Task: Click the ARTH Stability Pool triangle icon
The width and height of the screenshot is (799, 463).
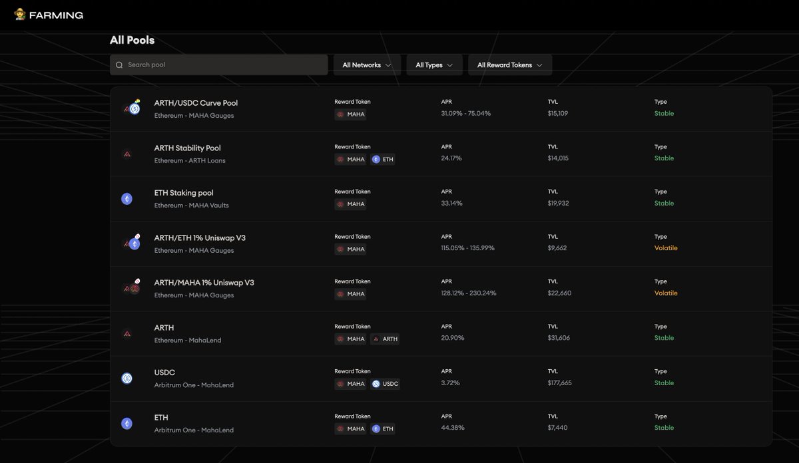Action: (x=127, y=154)
